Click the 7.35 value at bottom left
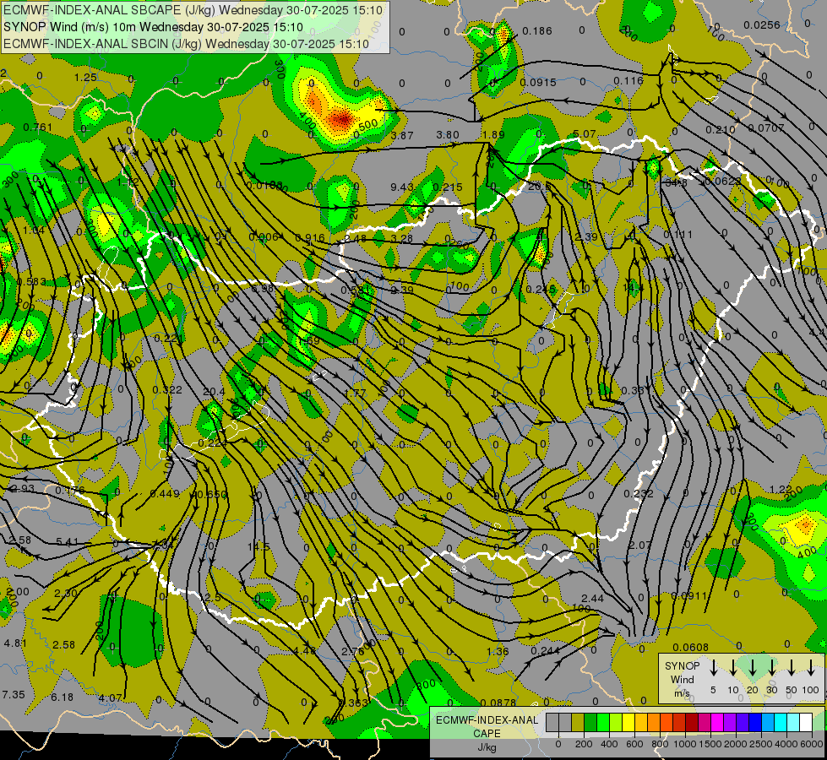 (x=14, y=695)
